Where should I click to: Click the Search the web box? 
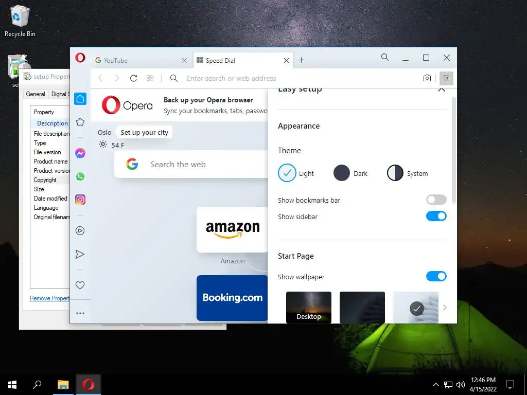coord(191,164)
